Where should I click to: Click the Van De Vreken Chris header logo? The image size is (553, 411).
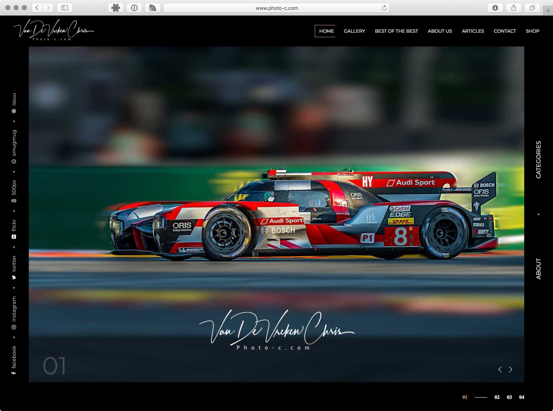(54, 30)
